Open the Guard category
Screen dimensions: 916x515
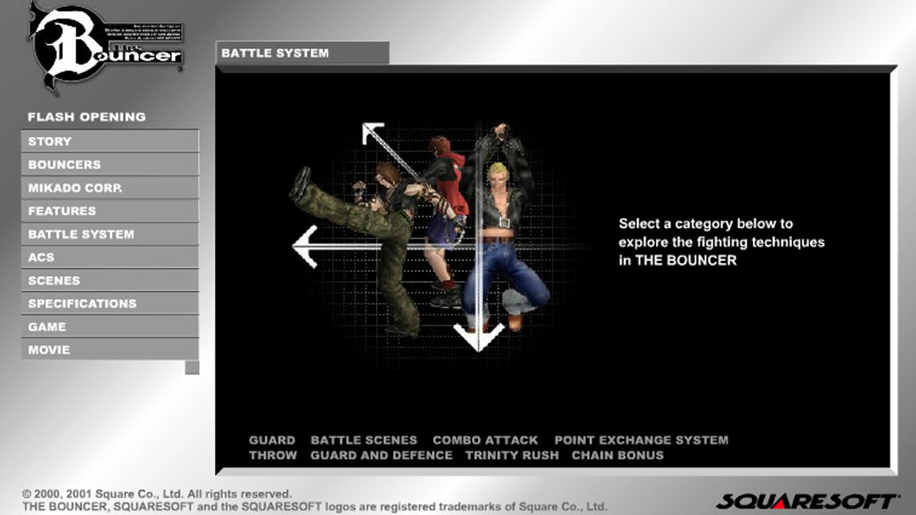click(x=272, y=440)
